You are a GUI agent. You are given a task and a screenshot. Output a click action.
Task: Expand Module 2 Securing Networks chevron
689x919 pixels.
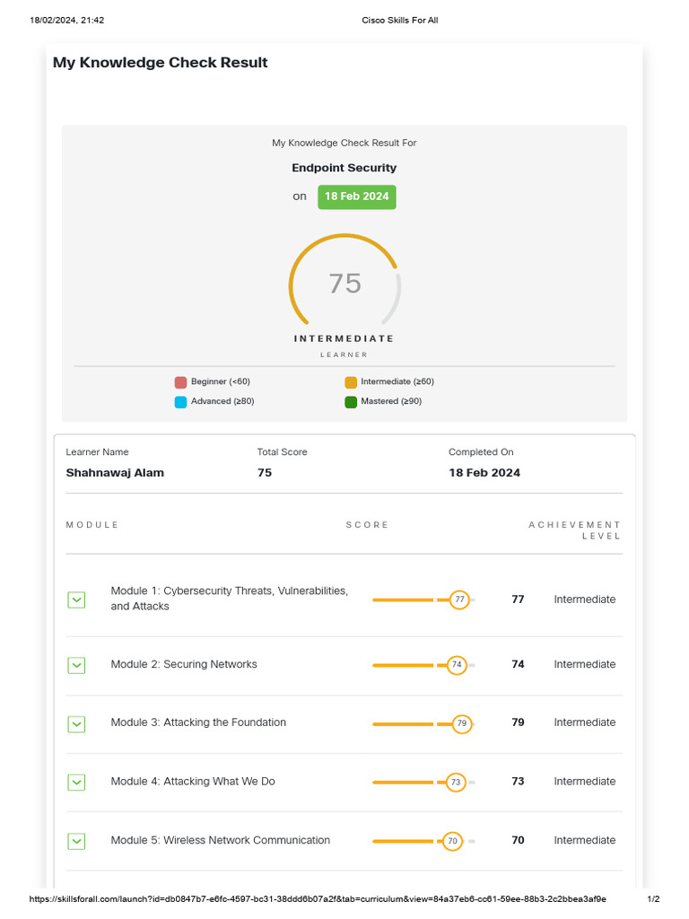[76, 665]
